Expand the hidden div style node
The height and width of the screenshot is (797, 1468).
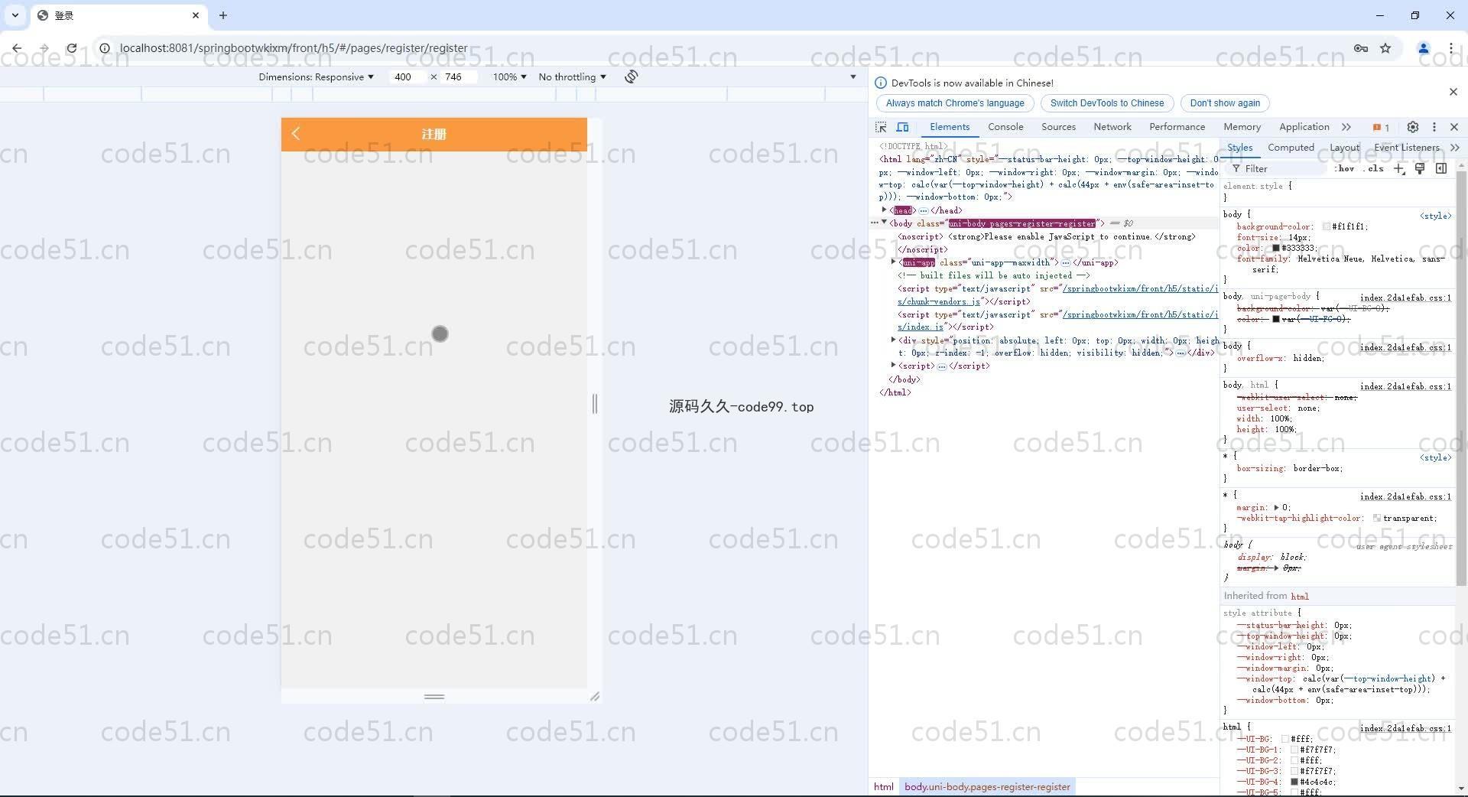894,340
